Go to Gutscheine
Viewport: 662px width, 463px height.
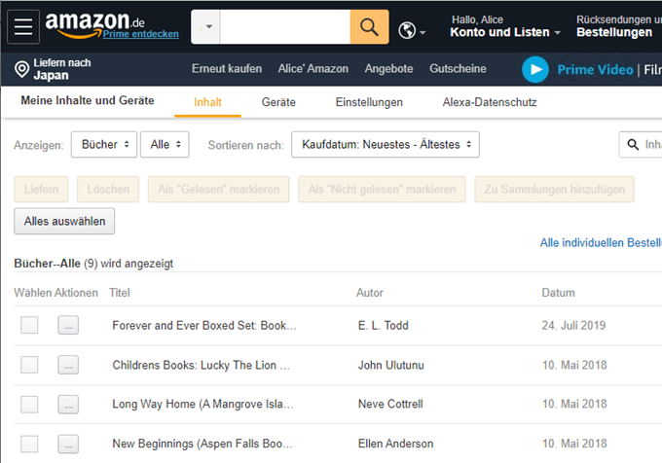pyautogui.click(x=458, y=68)
